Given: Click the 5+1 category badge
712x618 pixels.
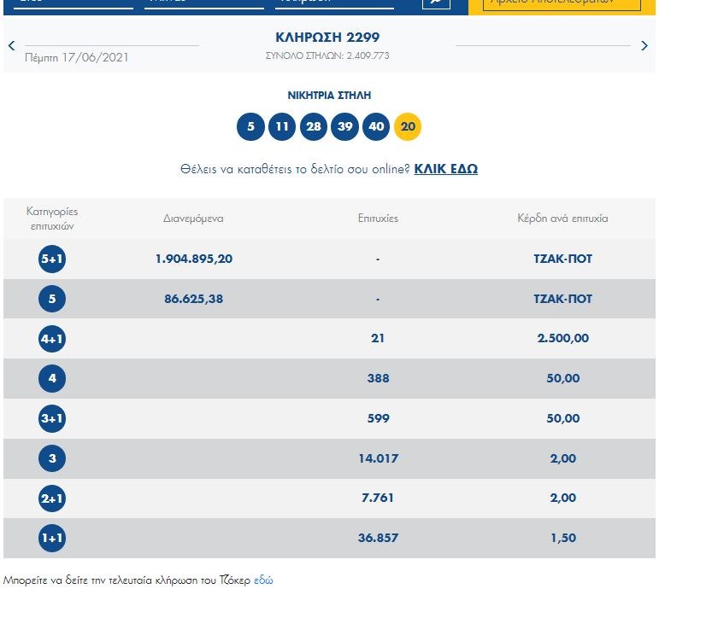Looking at the screenshot, I should tap(52, 259).
